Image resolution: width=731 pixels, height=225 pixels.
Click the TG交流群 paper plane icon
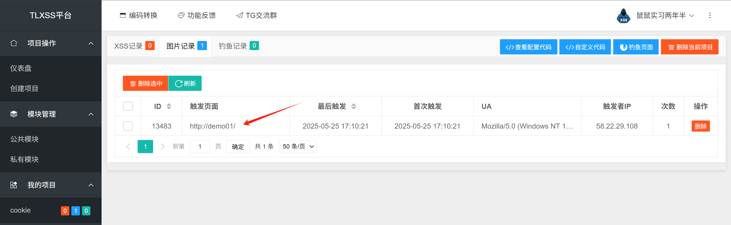point(239,16)
